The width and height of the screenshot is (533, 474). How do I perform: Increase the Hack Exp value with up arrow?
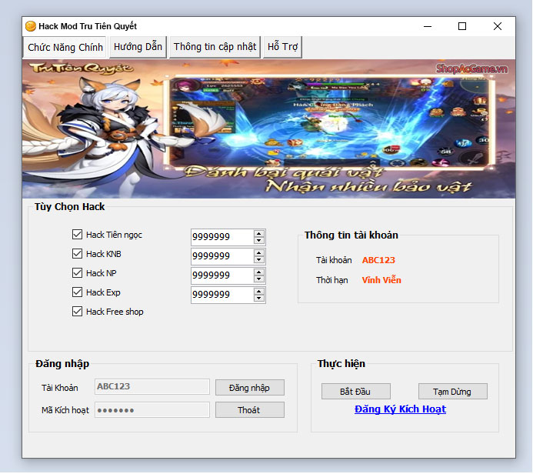pos(259,292)
